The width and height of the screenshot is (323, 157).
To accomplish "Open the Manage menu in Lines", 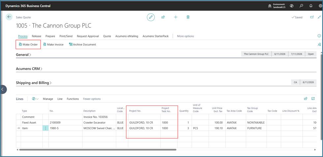I will pos(48,99).
